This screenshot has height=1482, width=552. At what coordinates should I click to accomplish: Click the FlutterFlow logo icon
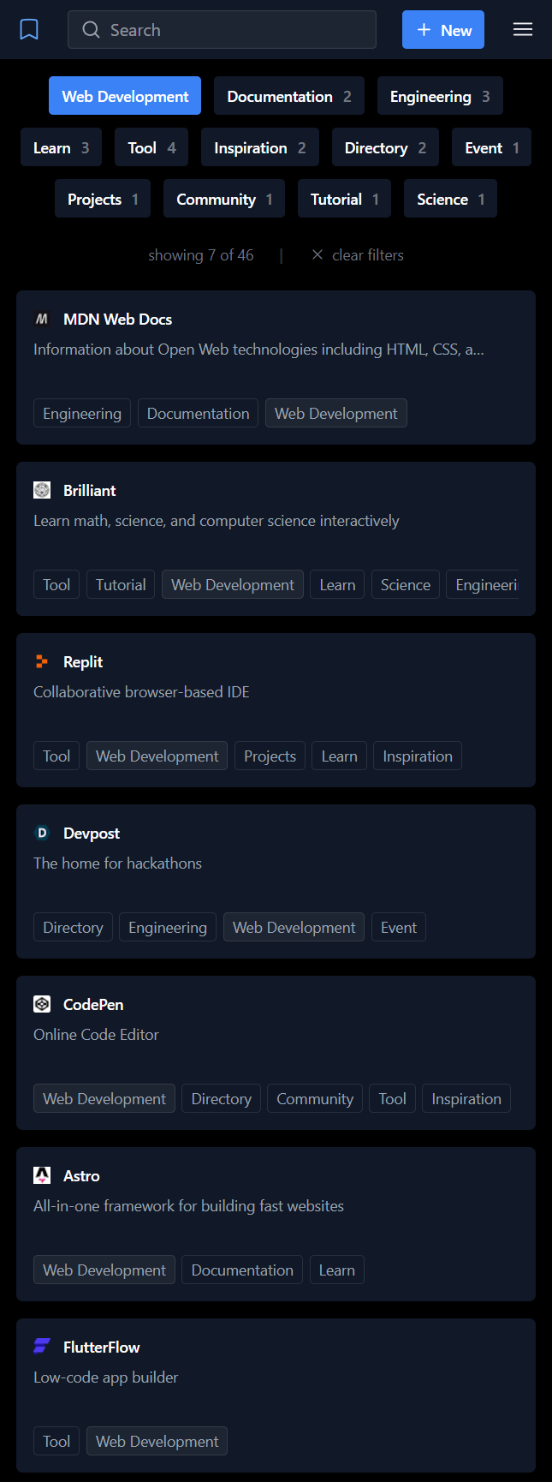point(42,1347)
